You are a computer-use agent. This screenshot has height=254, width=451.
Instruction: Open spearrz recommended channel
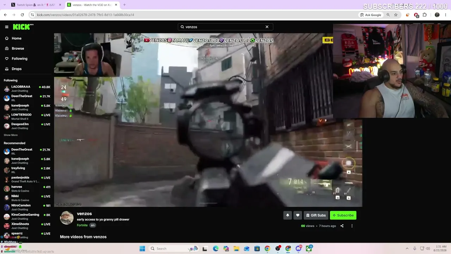point(27,235)
